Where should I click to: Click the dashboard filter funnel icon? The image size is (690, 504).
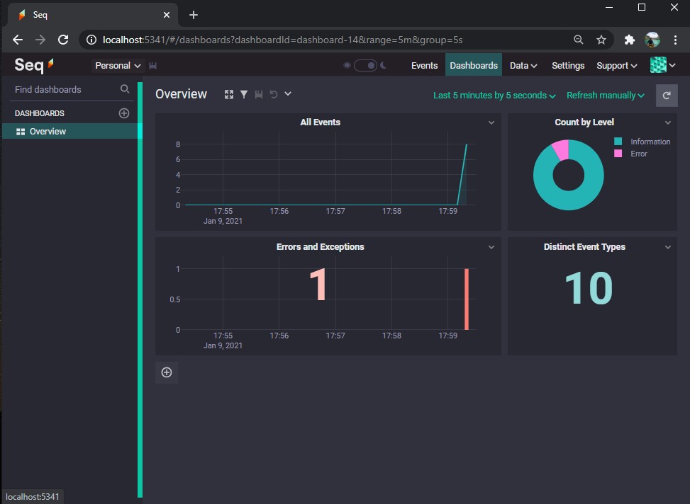point(244,94)
